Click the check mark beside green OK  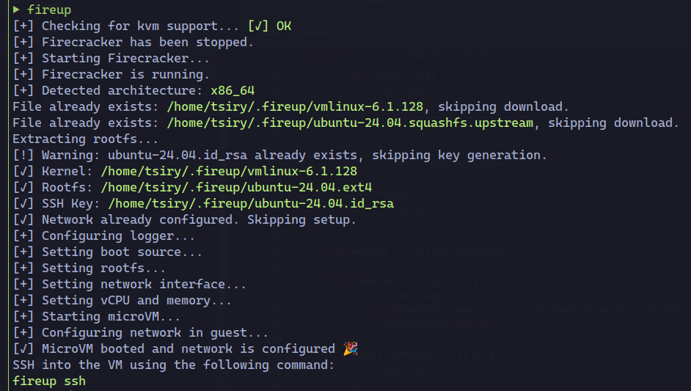click(258, 26)
